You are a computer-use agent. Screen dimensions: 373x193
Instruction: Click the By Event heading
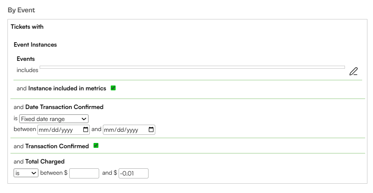(x=21, y=10)
